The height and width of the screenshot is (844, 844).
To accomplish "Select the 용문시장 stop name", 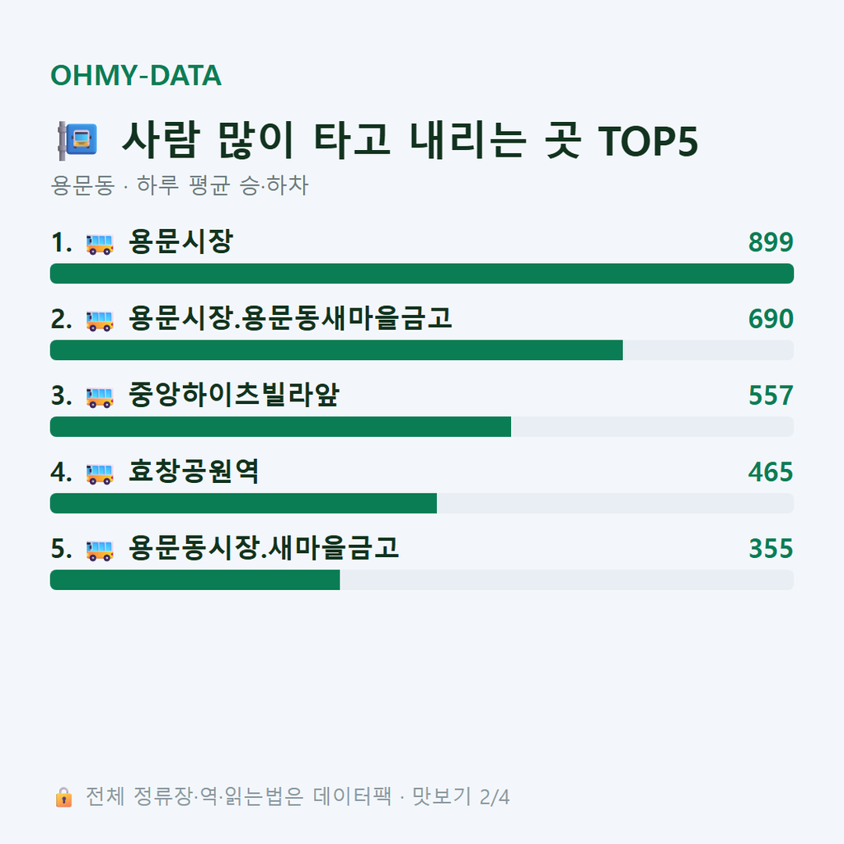I will coord(181,241).
